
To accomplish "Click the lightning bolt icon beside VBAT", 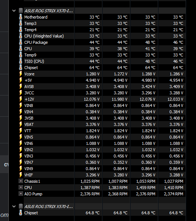I will 21,124.
